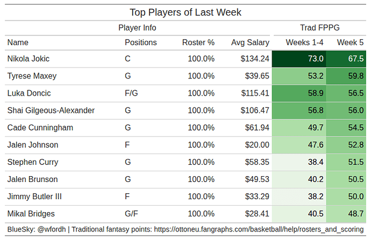This screenshot has width=371, height=240.
Task: Click the Player Info group header
Action: 137,28
